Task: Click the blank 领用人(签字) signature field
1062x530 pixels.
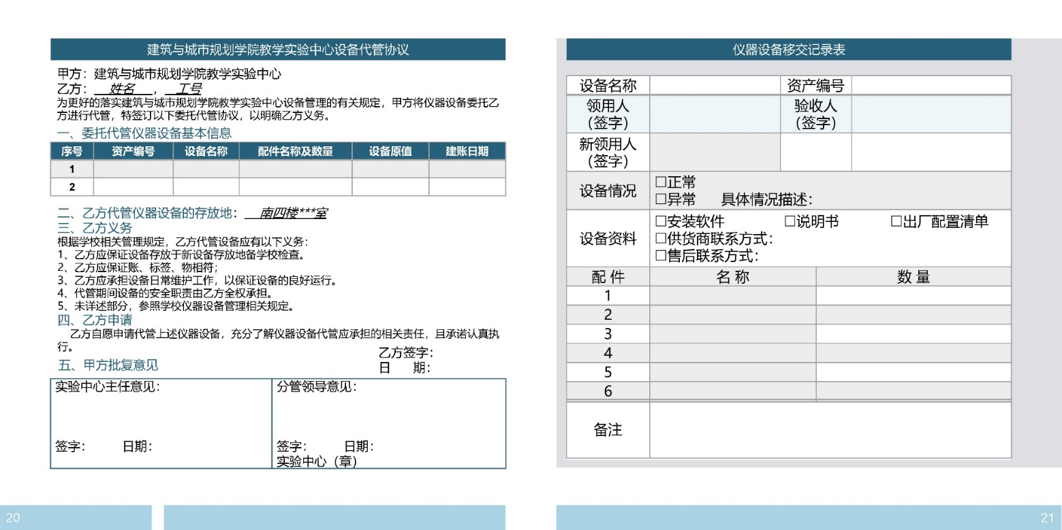Action: pos(715,114)
